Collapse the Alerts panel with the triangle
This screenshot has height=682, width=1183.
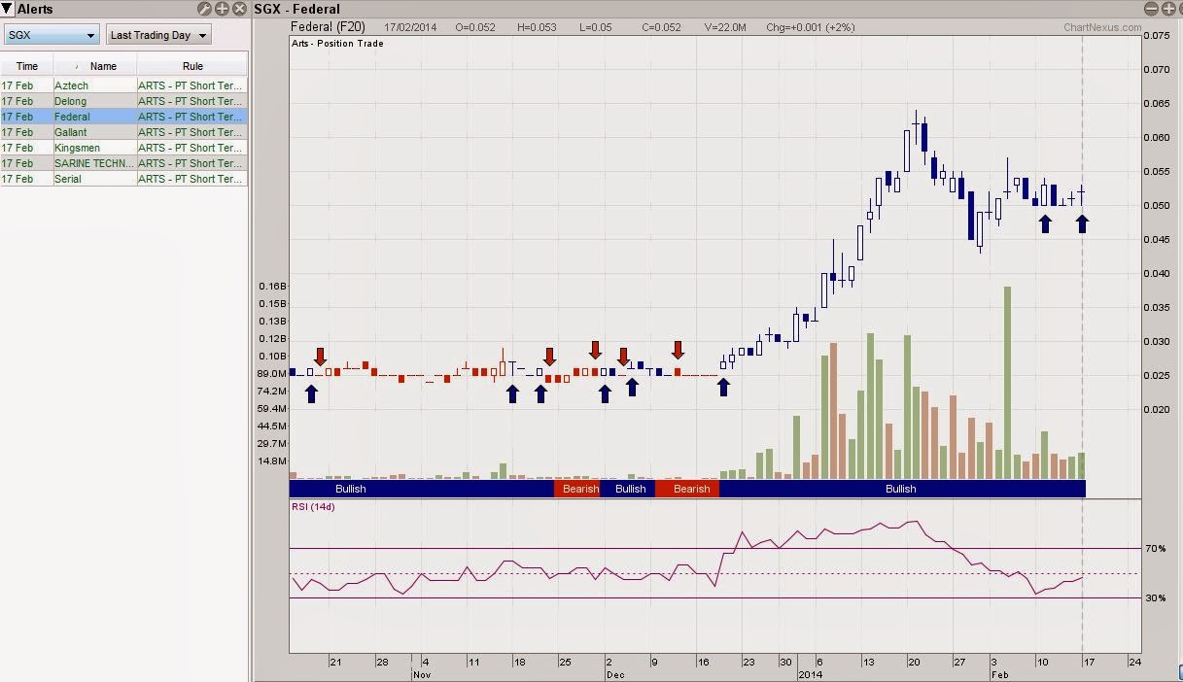(7, 9)
